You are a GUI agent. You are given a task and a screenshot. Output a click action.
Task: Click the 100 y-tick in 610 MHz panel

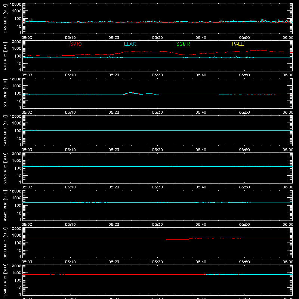pyautogui.click(x=18, y=93)
